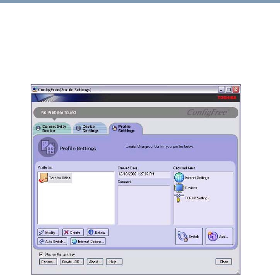
Task: Open the About dialog
Action: [x=95, y=262]
